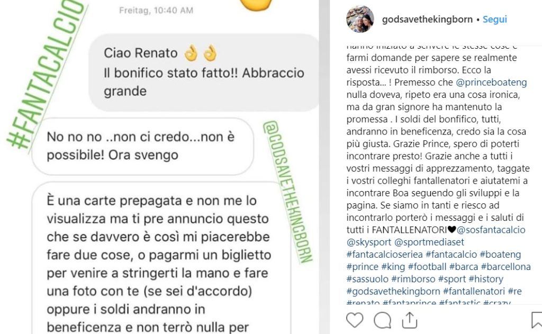Viewport: 542px width, 334px height.
Task: Like the post with the heart icon
Action: (355, 320)
